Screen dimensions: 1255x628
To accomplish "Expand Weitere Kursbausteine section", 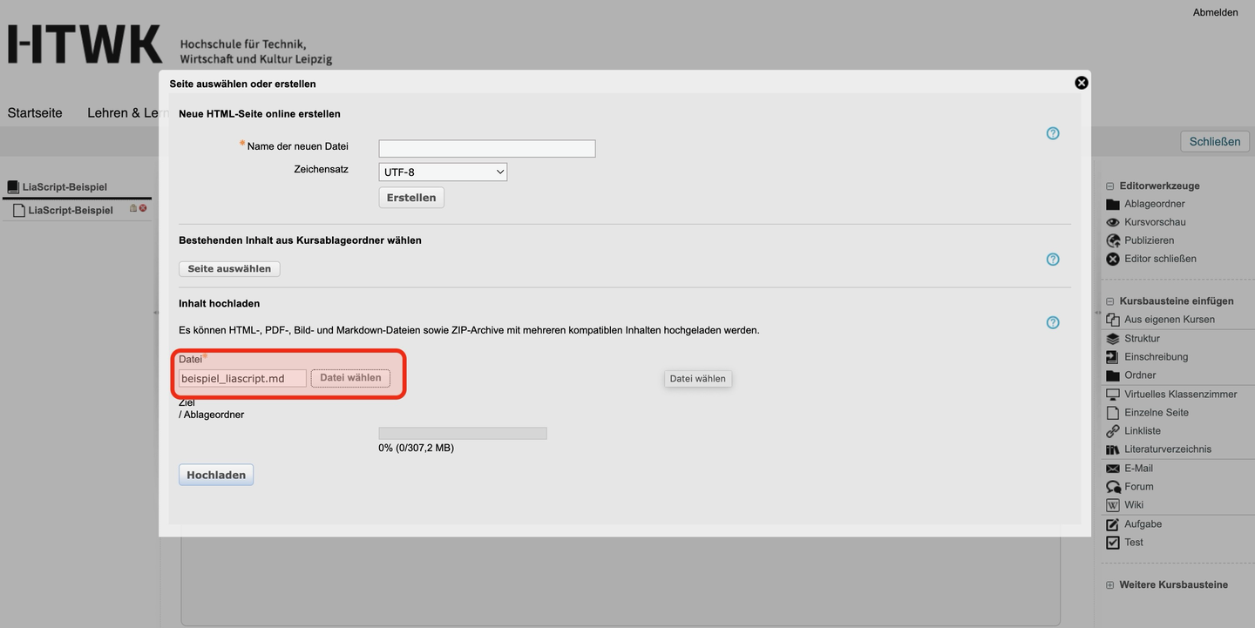I will click(1109, 585).
